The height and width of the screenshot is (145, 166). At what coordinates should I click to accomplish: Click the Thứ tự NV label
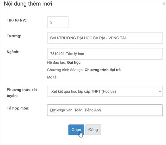[16, 20]
